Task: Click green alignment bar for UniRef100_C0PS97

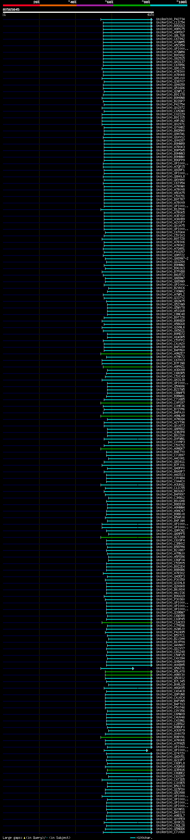Action: [x=126, y=403]
